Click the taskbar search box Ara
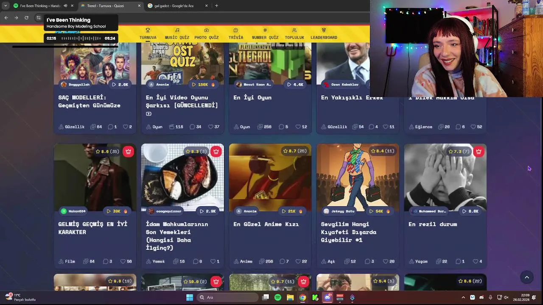The width and height of the screenshot is (543, 305). (228, 297)
